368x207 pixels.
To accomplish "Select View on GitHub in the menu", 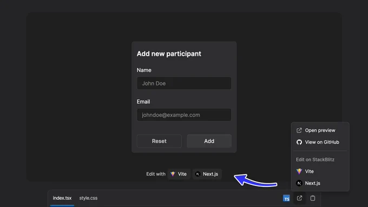I will [320, 142].
